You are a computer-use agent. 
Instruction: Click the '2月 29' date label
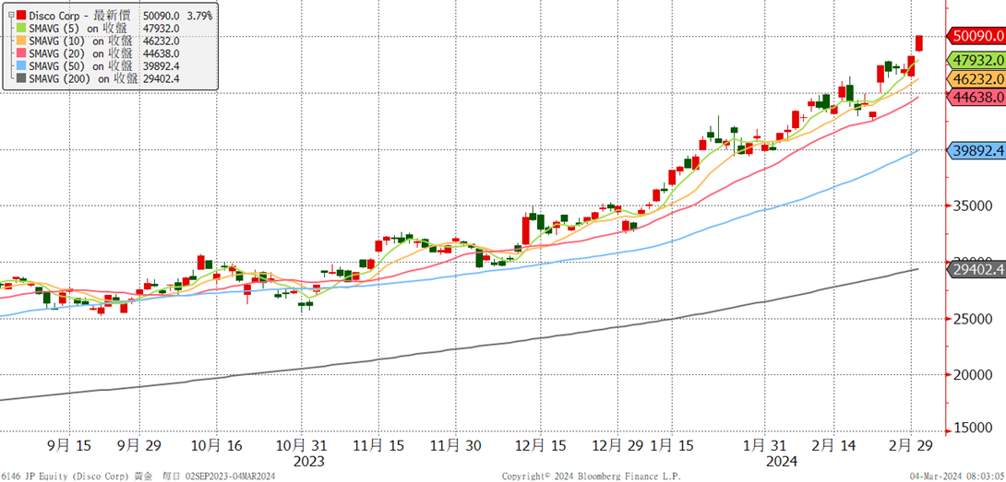tap(911, 444)
